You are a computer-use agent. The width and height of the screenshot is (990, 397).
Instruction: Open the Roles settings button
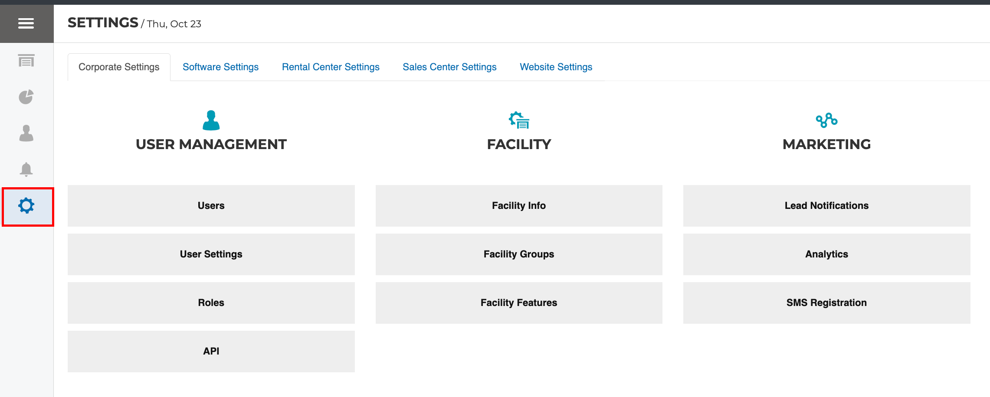click(211, 303)
